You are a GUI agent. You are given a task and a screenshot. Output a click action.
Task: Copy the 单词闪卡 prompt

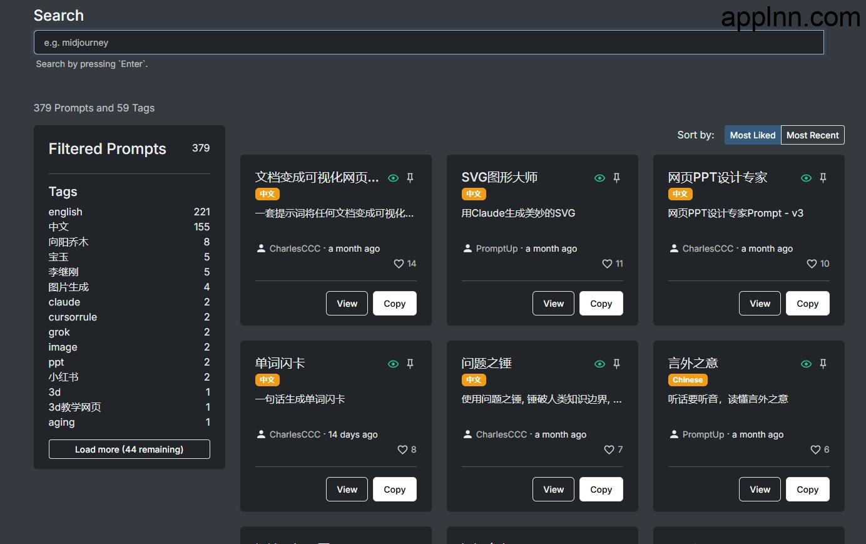click(x=395, y=490)
